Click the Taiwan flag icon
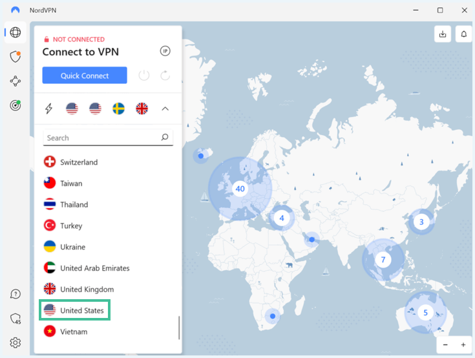Viewport: 475px width, 358px height. tap(50, 183)
